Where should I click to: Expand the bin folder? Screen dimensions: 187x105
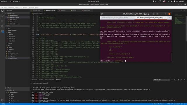click(x=9, y=28)
